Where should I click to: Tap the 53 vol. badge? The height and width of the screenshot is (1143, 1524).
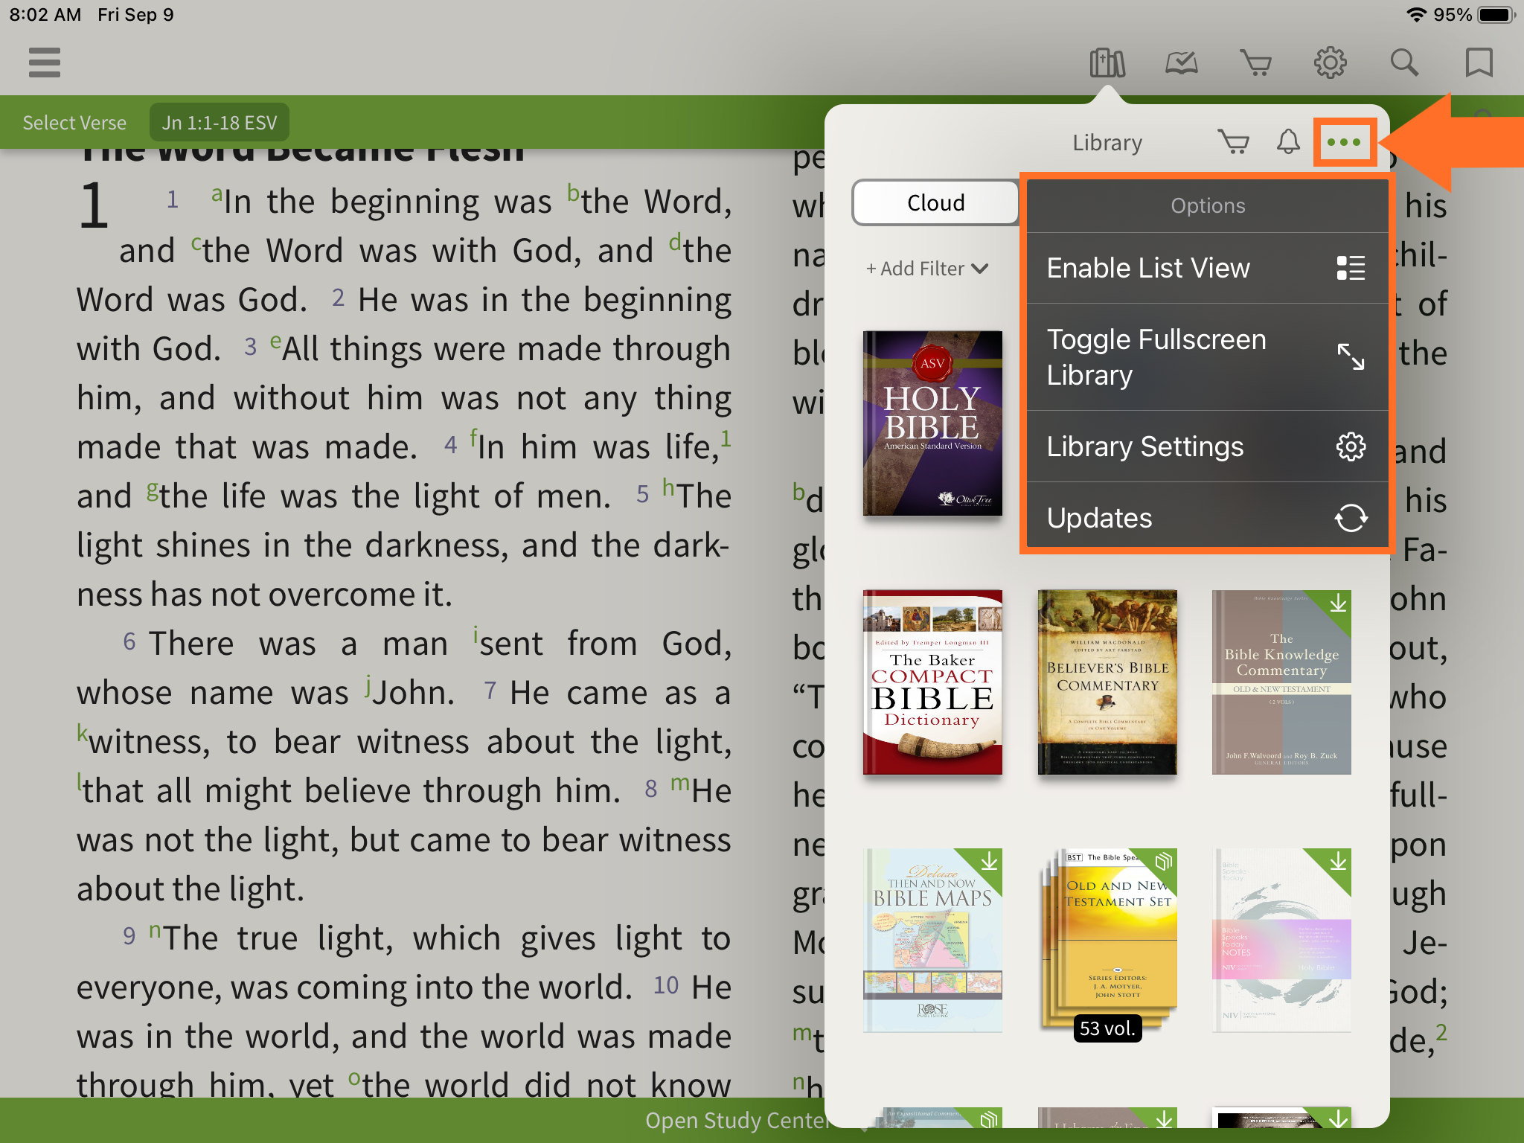pyautogui.click(x=1107, y=1028)
